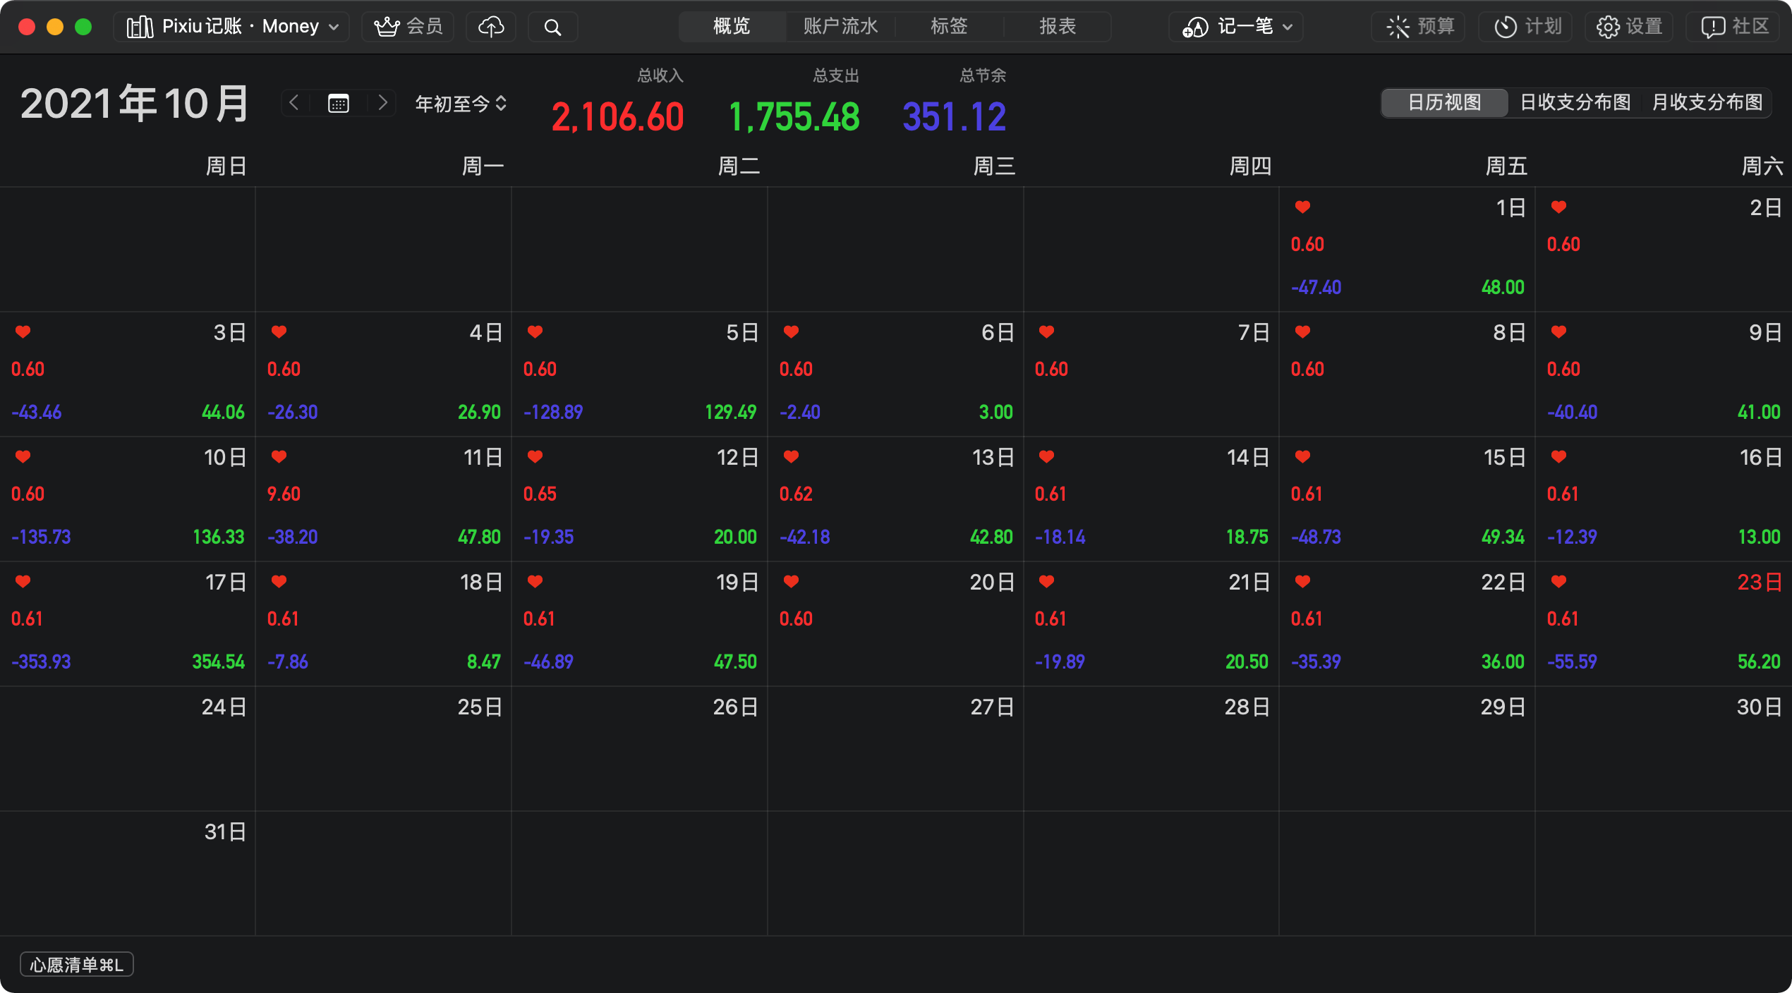This screenshot has height=993, width=1792.
Task: Click expense 41.00 on 9日
Action: pyautogui.click(x=1759, y=412)
